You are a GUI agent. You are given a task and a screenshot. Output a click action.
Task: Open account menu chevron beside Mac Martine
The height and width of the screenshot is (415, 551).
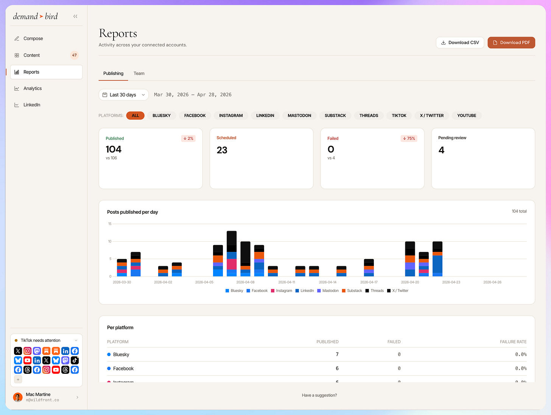click(x=77, y=397)
